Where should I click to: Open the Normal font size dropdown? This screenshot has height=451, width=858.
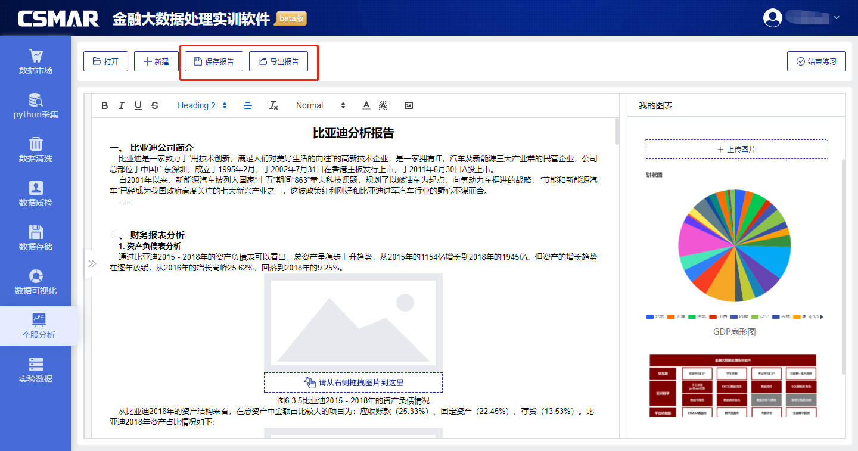[x=321, y=105]
